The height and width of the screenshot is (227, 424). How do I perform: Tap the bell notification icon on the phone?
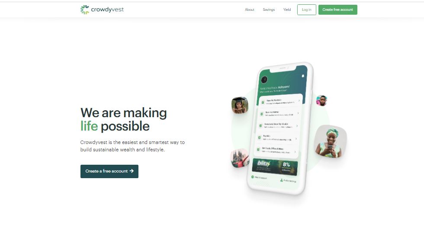point(303,76)
